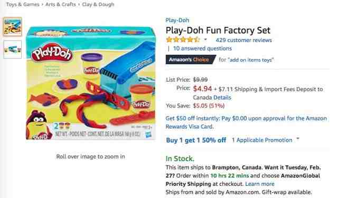
Task: Open the Amazon Rewards Visa Card offer
Action: tap(246, 122)
